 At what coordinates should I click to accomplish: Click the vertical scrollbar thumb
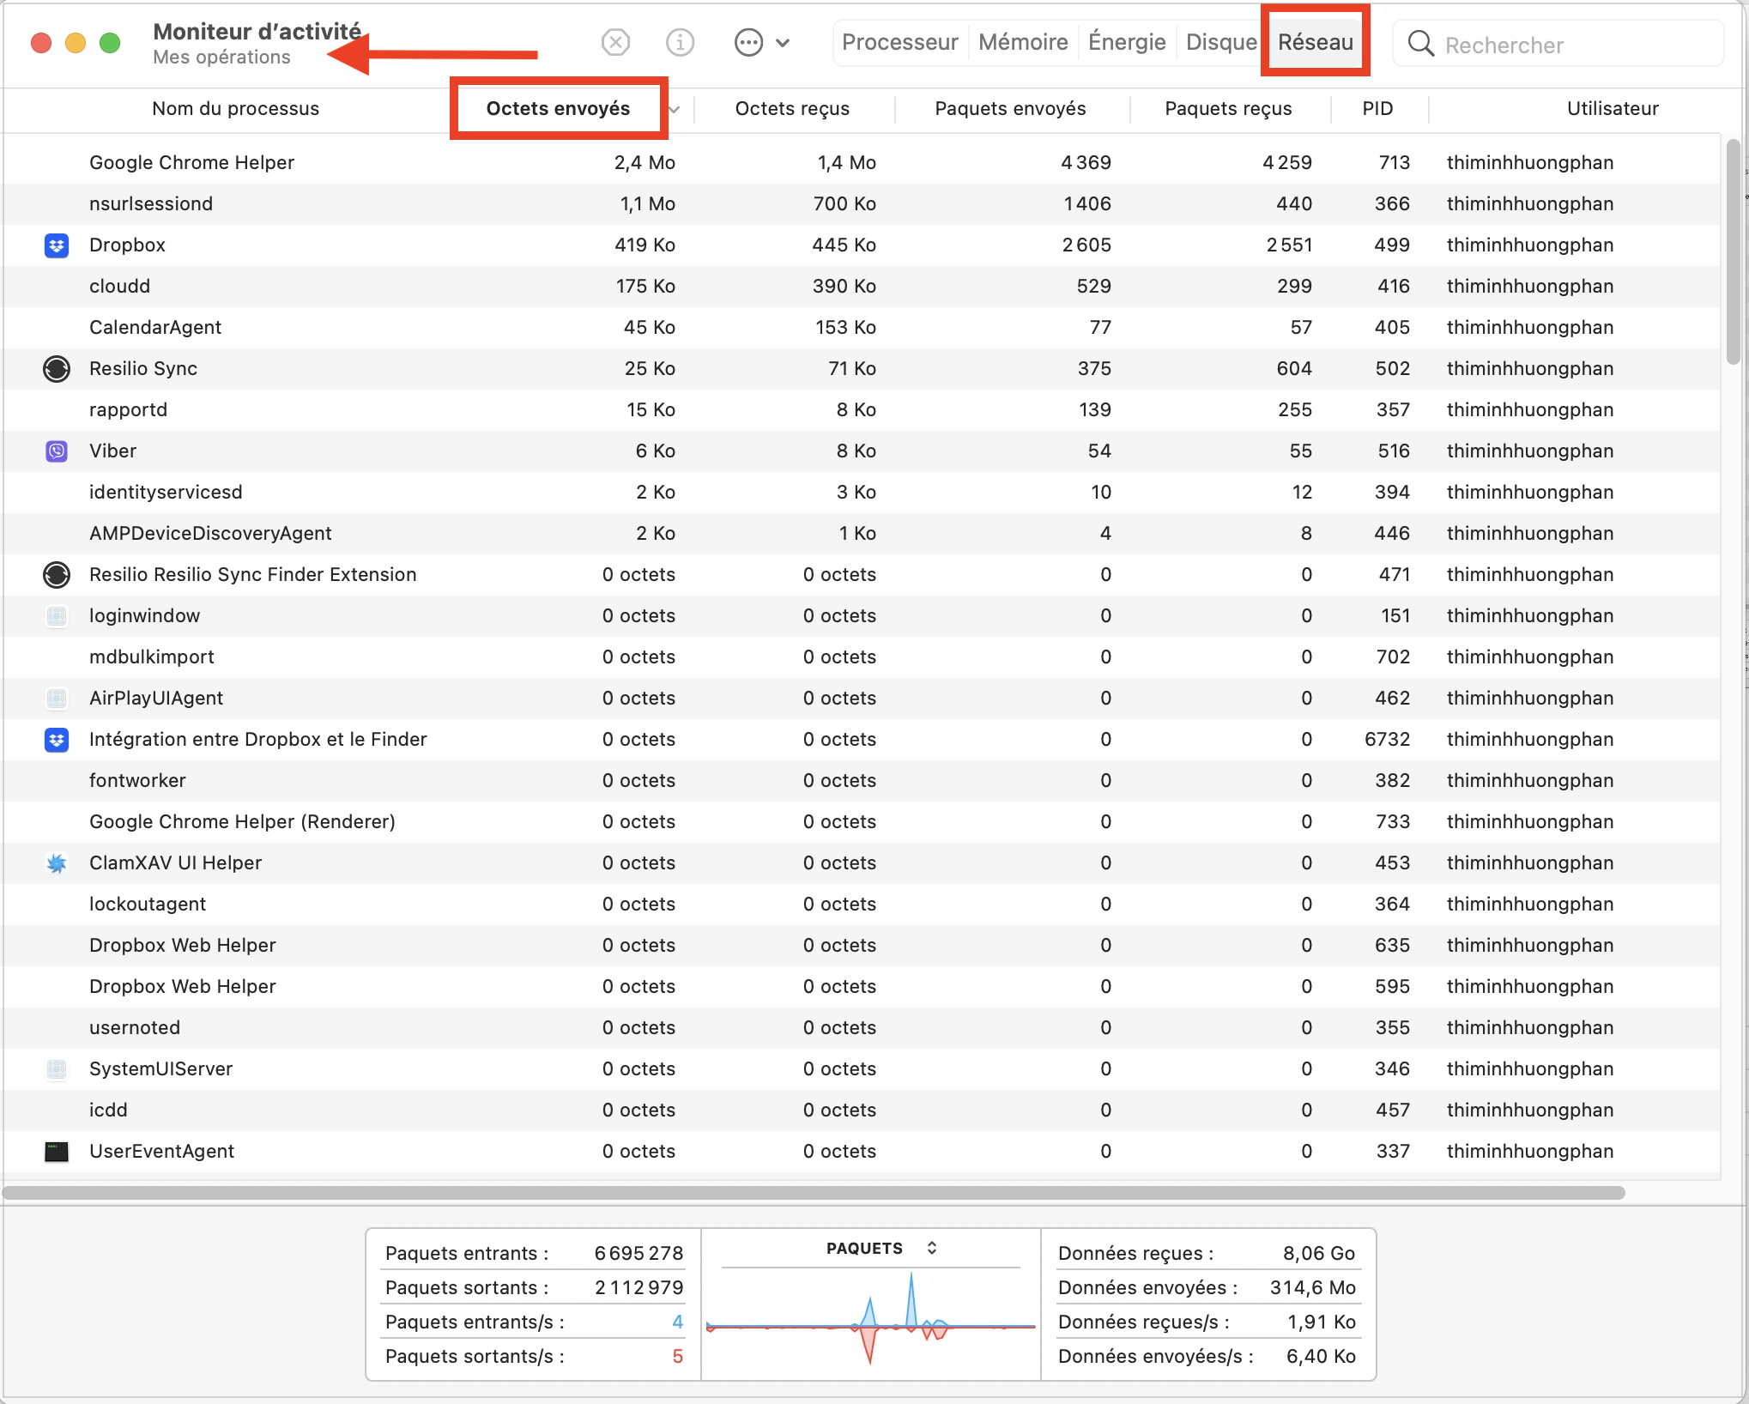pyautogui.click(x=1734, y=251)
